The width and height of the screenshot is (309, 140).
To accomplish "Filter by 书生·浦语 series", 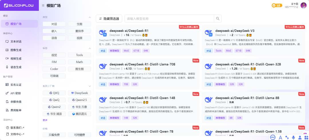I will [x=54, y=114].
